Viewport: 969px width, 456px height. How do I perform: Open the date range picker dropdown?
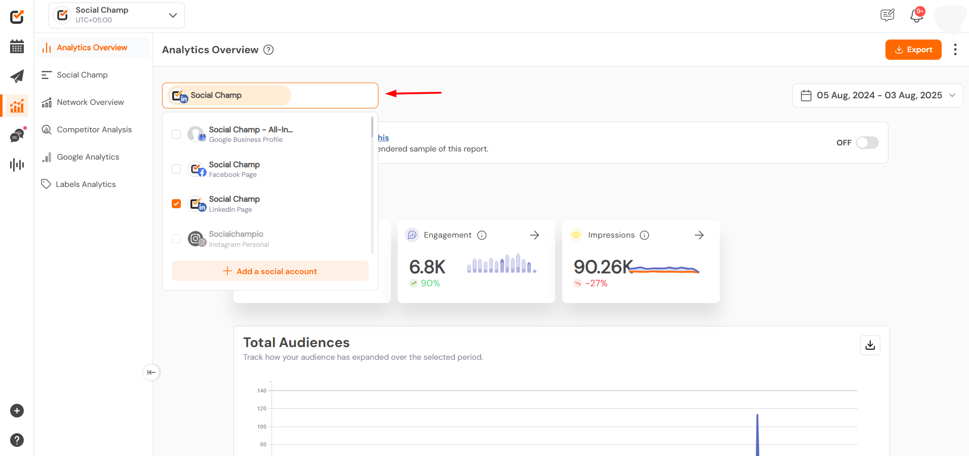click(x=877, y=95)
